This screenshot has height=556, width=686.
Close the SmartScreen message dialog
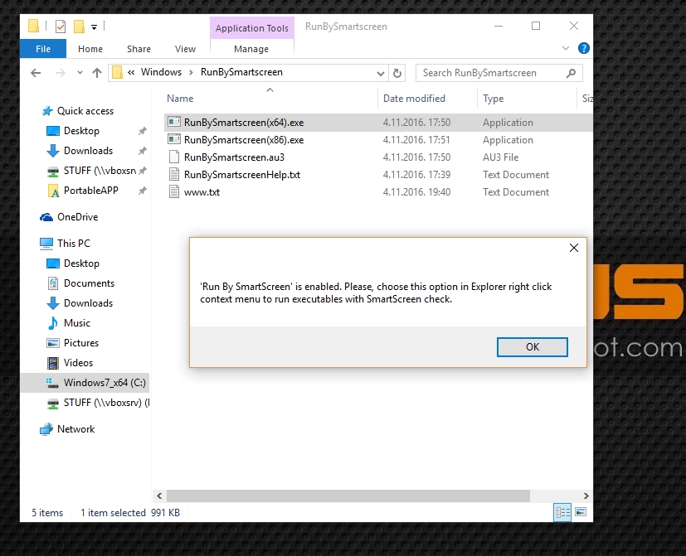click(x=574, y=248)
